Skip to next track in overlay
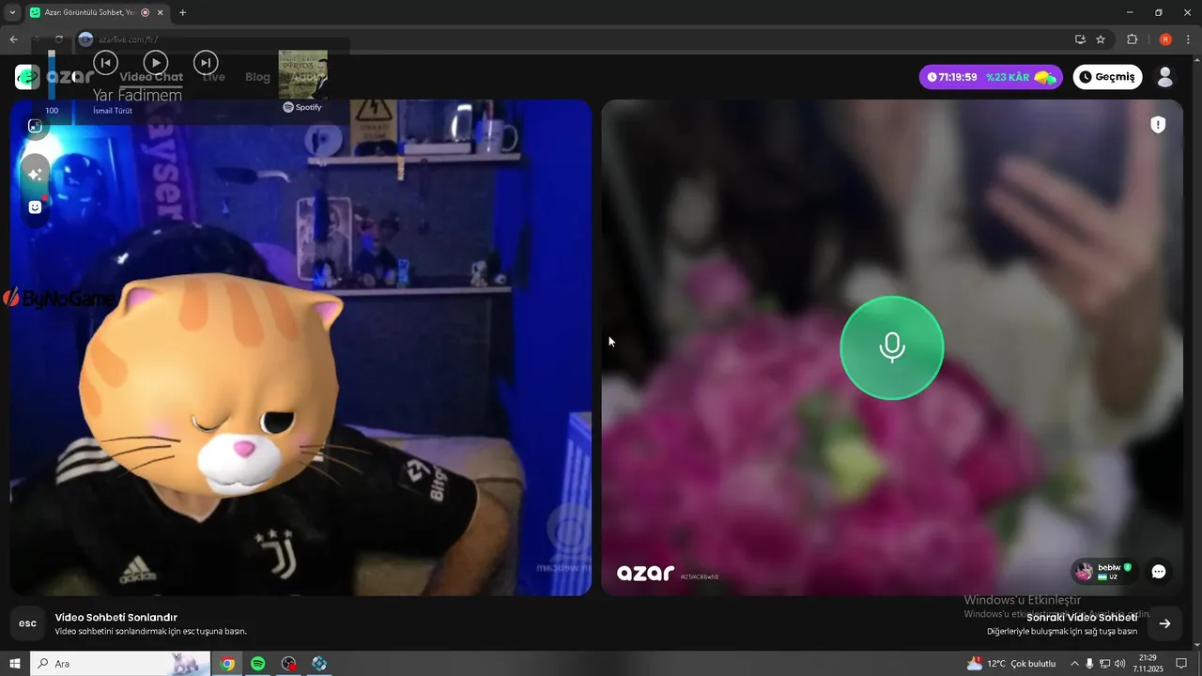Viewport: 1202px width, 676px height. pyautogui.click(x=206, y=63)
